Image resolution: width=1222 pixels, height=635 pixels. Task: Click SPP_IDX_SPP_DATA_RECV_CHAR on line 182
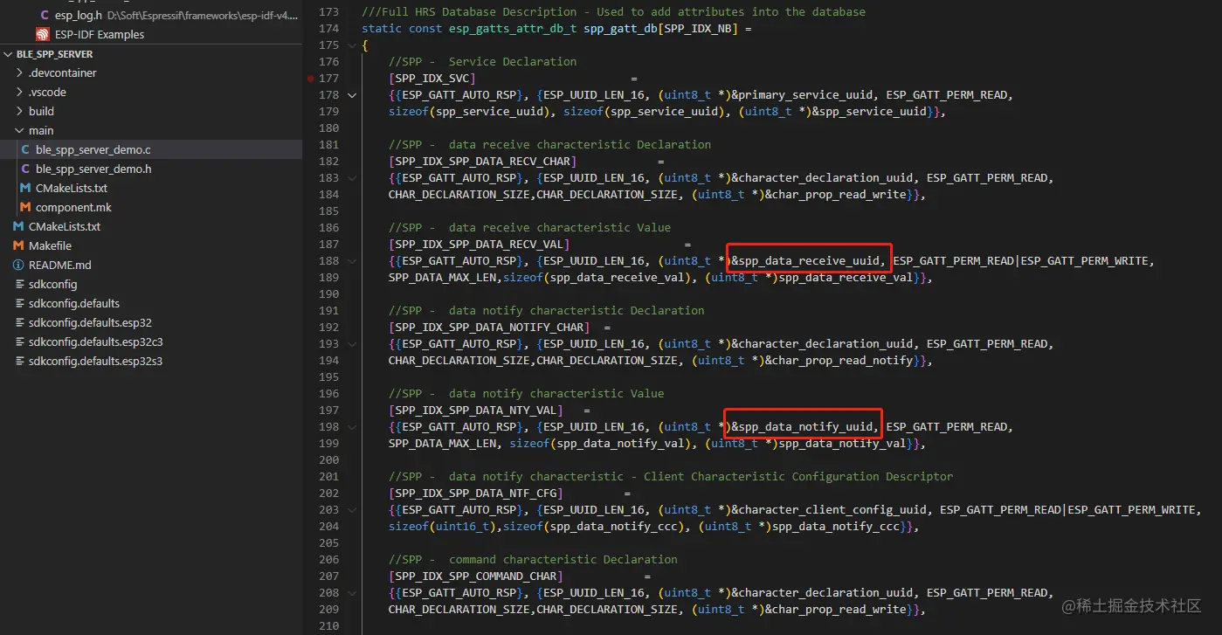pos(482,162)
